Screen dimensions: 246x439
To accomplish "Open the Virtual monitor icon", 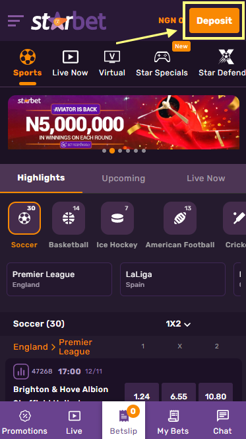I will pos(112,57).
